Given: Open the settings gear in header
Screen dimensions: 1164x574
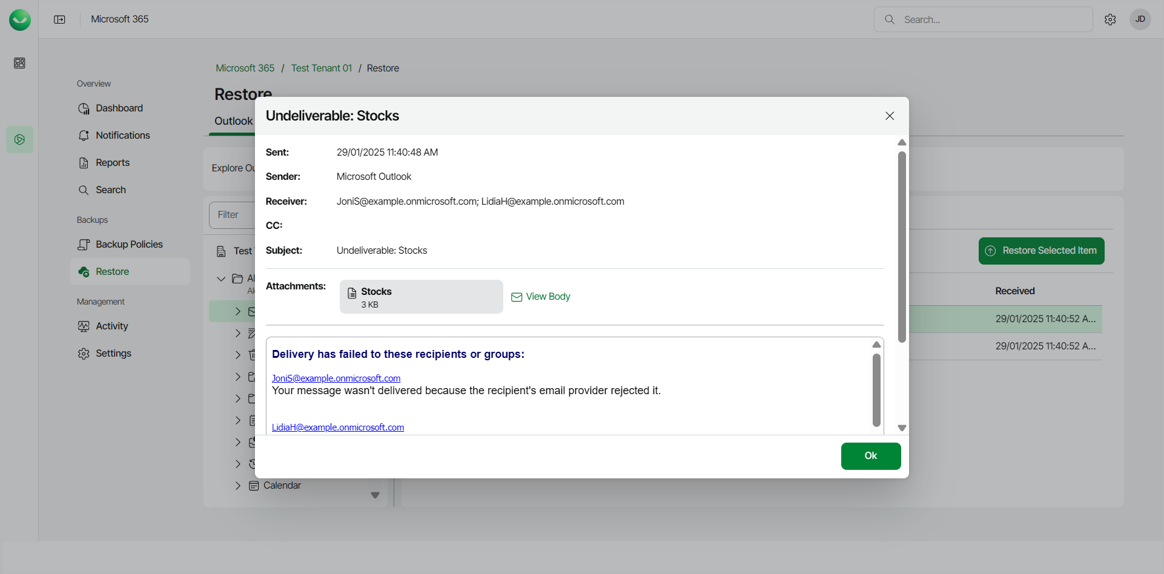Looking at the screenshot, I should point(1110,19).
